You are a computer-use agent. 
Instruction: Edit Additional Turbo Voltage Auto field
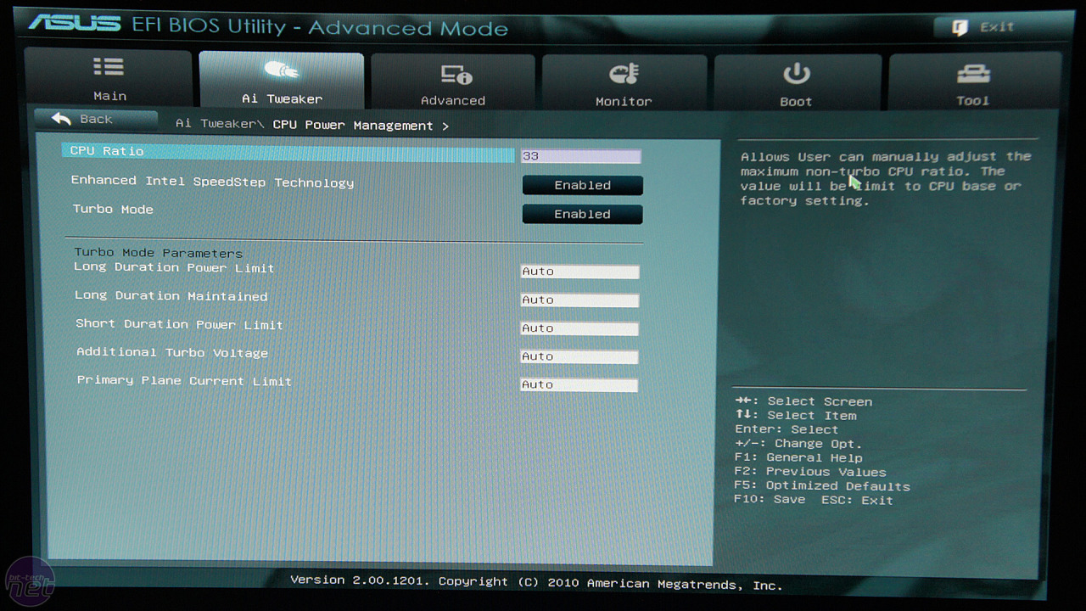pos(579,356)
